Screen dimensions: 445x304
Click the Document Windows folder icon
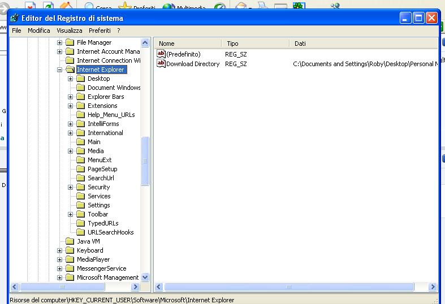81,88
